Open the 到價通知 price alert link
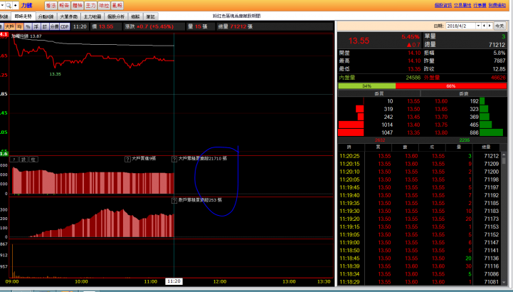 (x=497, y=5)
